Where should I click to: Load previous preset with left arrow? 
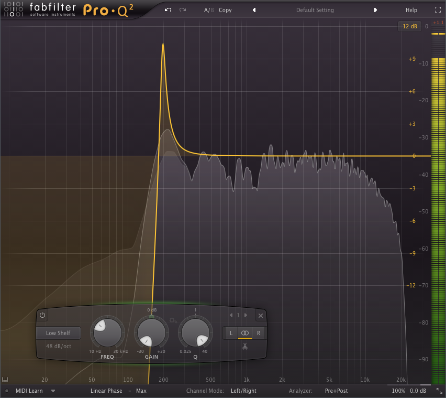pyautogui.click(x=254, y=10)
